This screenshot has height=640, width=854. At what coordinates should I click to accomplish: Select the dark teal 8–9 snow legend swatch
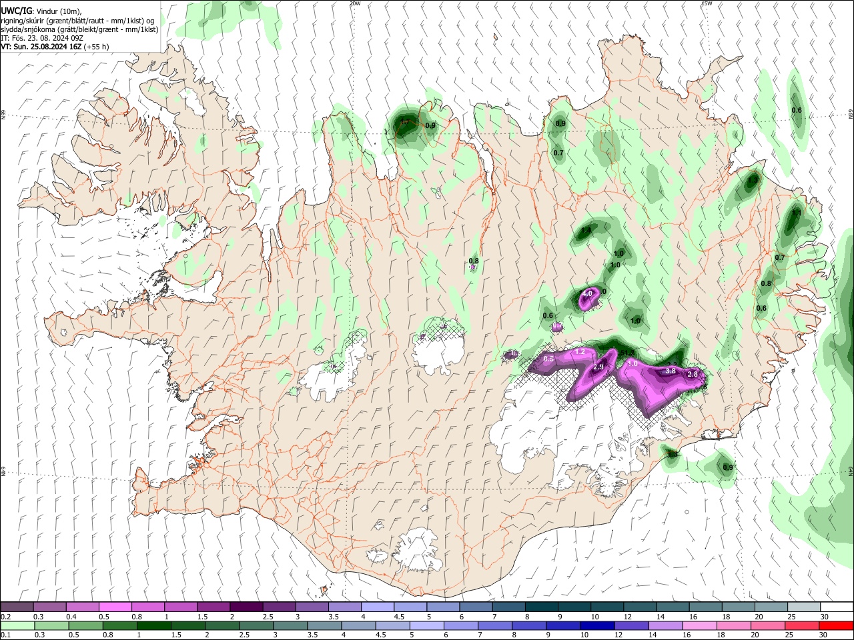[x=541, y=607]
